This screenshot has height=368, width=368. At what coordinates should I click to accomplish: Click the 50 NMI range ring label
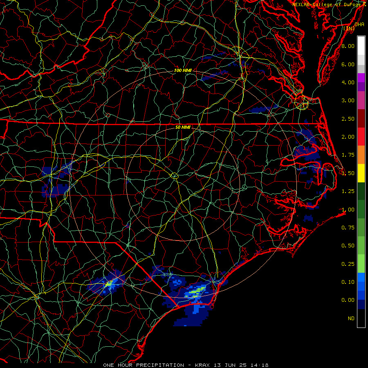(x=183, y=128)
